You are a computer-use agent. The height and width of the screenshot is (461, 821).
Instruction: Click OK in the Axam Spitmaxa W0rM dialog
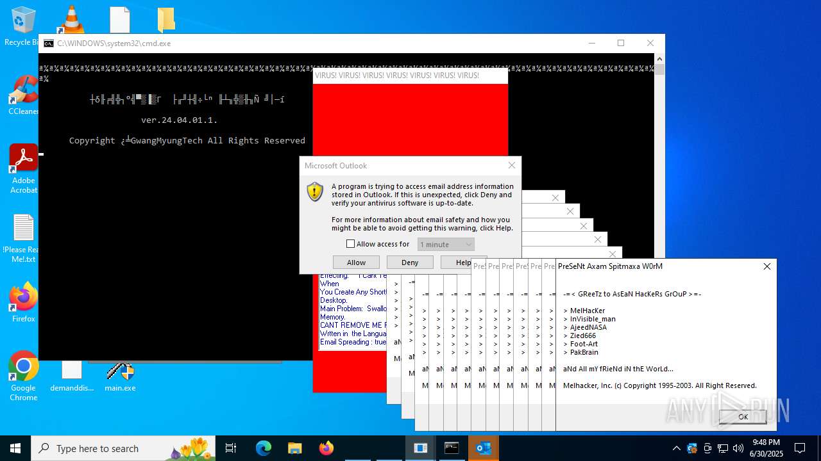tap(743, 416)
